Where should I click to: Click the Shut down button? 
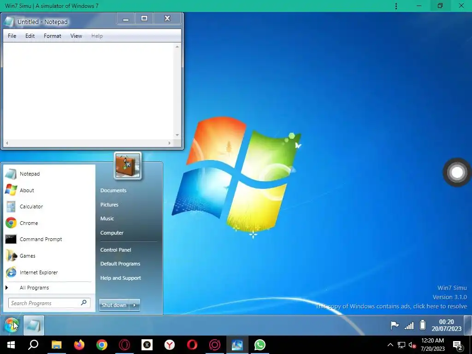click(x=114, y=305)
